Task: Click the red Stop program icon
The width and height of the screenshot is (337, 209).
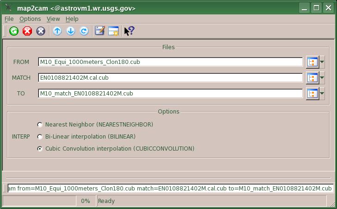Action: (x=27, y=31)
